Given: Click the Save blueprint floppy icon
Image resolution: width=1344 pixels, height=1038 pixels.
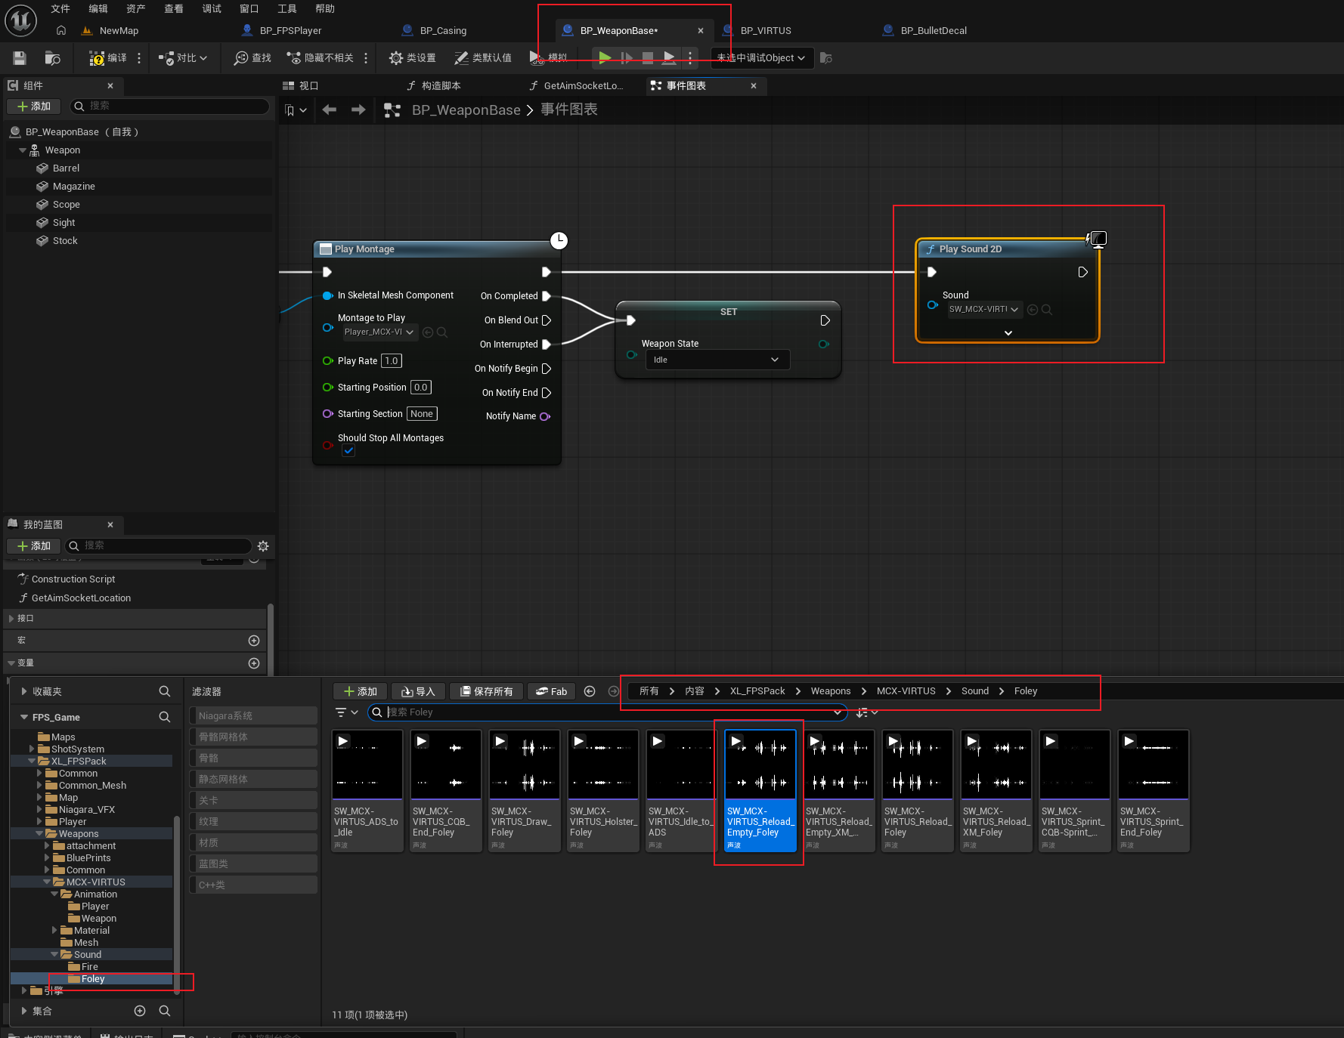Looking at the screenshot, I should 20,58.
